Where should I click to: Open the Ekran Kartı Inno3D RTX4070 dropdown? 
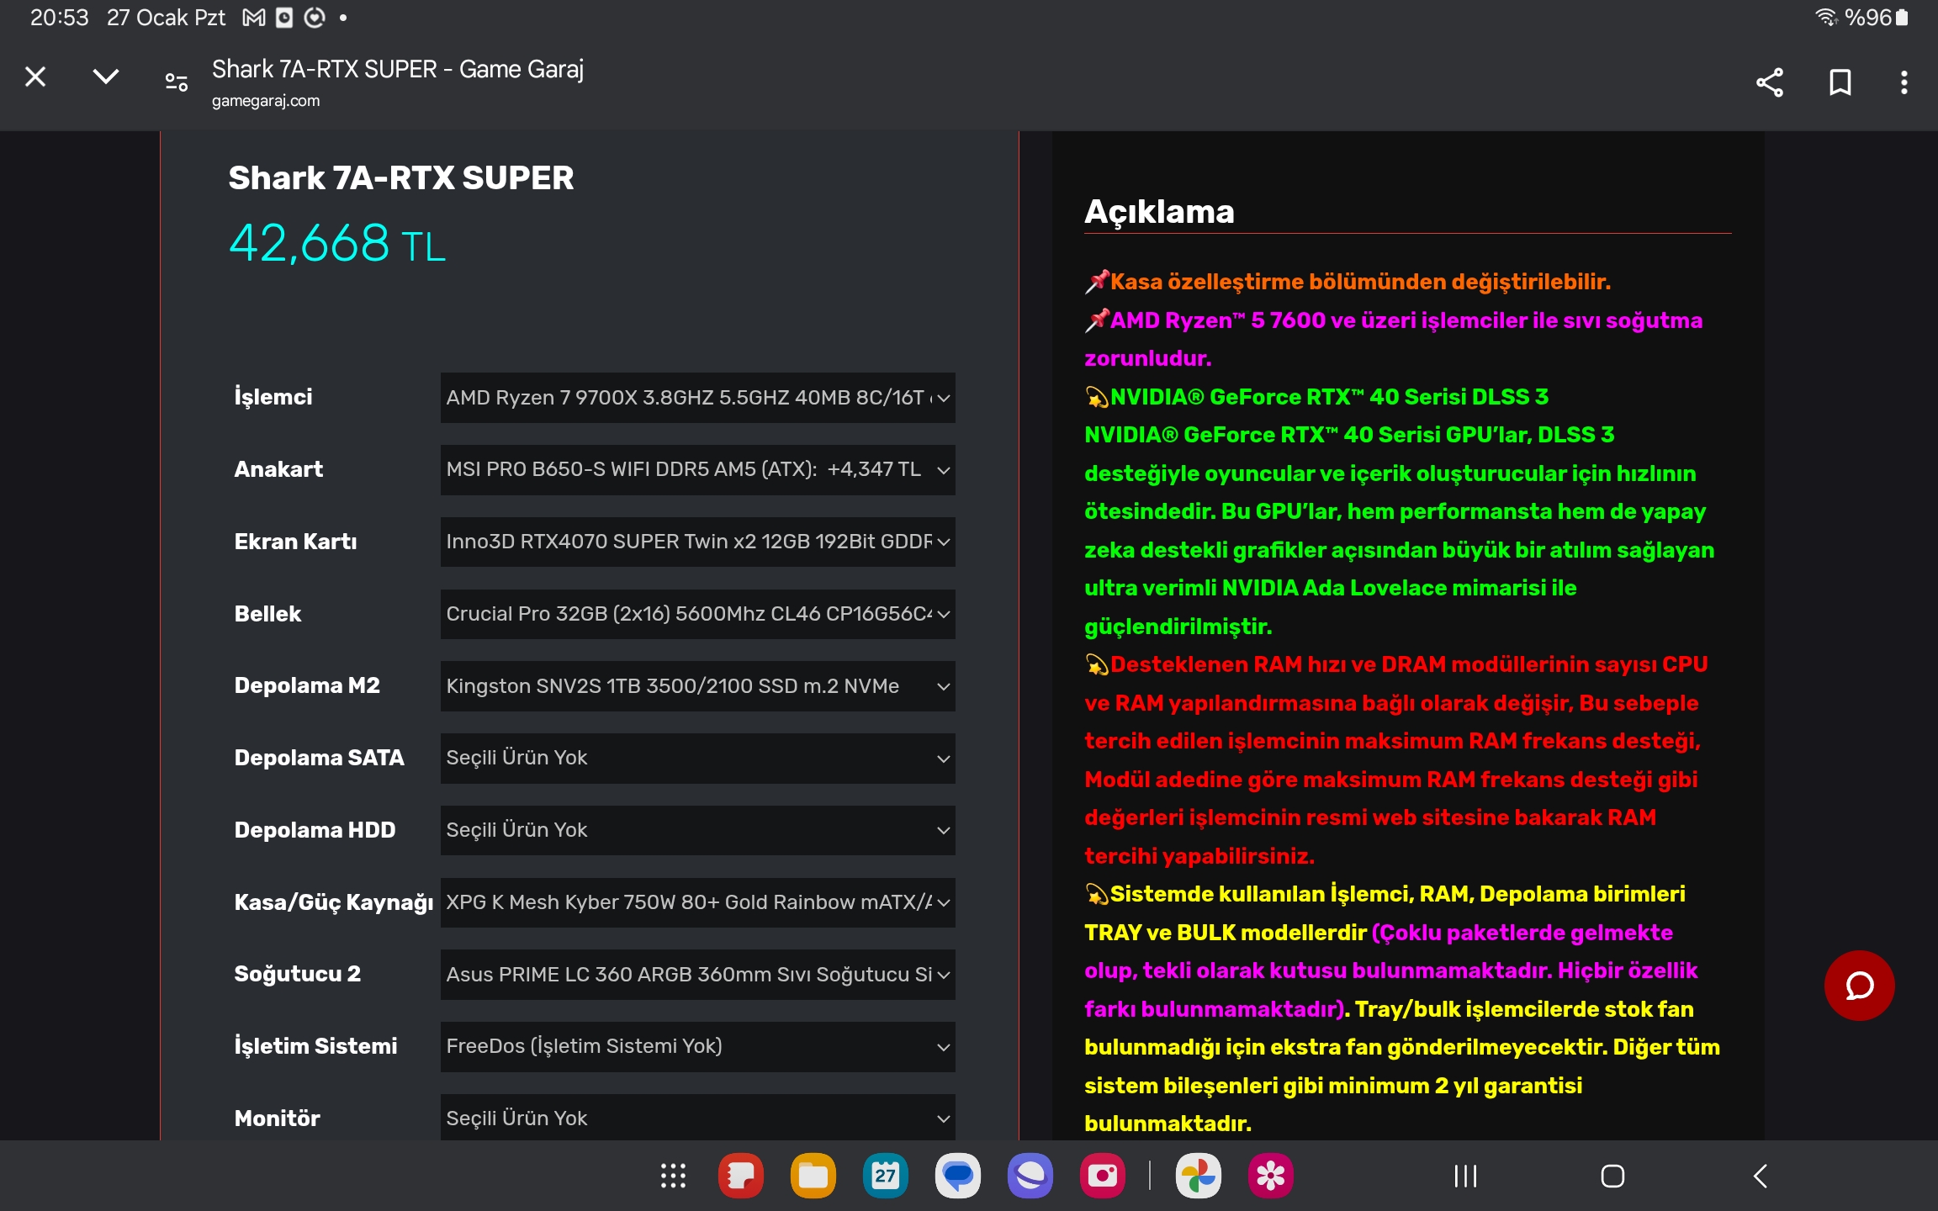point(697,542)
